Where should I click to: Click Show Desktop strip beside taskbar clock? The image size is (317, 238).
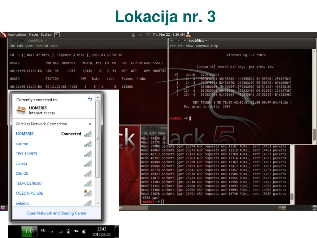[x=117, y=231]
